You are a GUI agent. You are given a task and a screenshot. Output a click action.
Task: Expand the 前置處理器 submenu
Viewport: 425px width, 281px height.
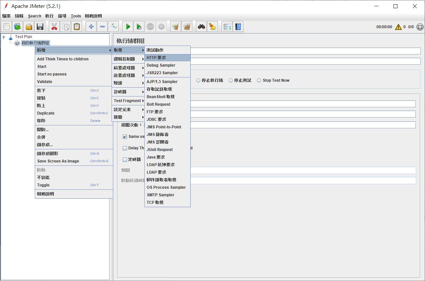coord(128,68)
